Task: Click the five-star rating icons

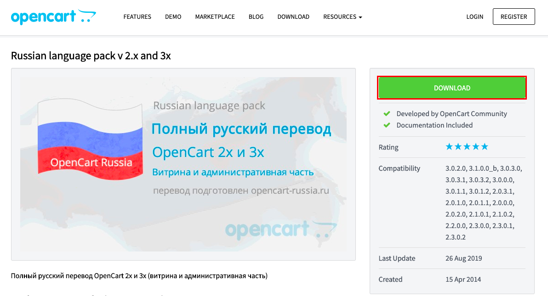Action: pos(467,146)
